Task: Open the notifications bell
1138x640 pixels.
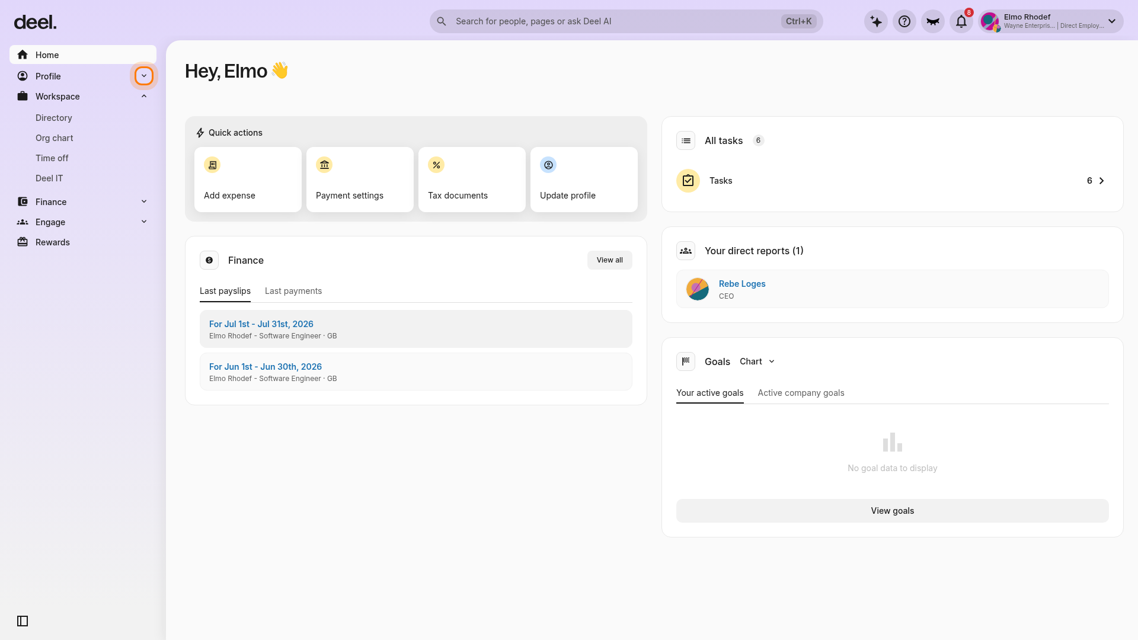Action: coord(961,21)
